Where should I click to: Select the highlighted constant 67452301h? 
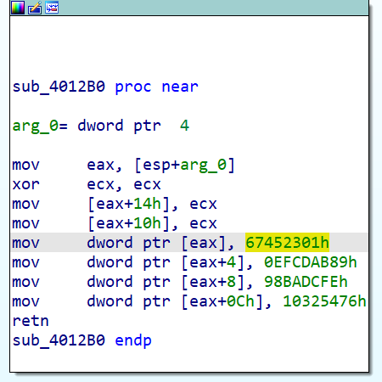pos(287,243)
